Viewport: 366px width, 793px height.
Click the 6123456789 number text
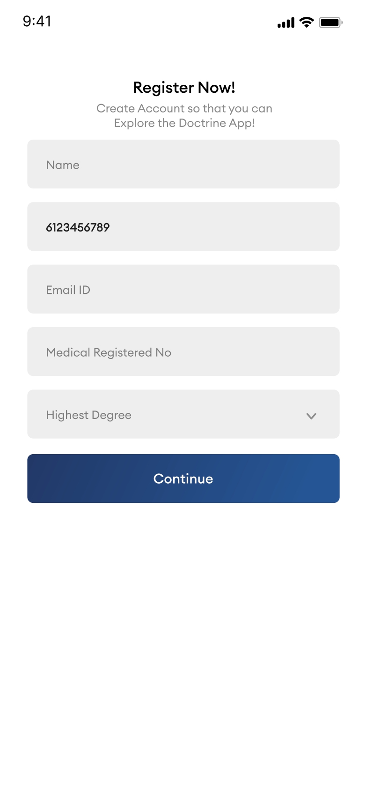click(78, 227)
